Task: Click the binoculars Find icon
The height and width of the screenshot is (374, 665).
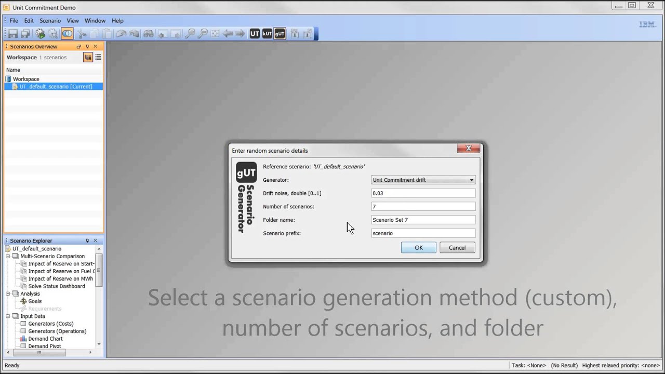Action: (x=149, y=34)
